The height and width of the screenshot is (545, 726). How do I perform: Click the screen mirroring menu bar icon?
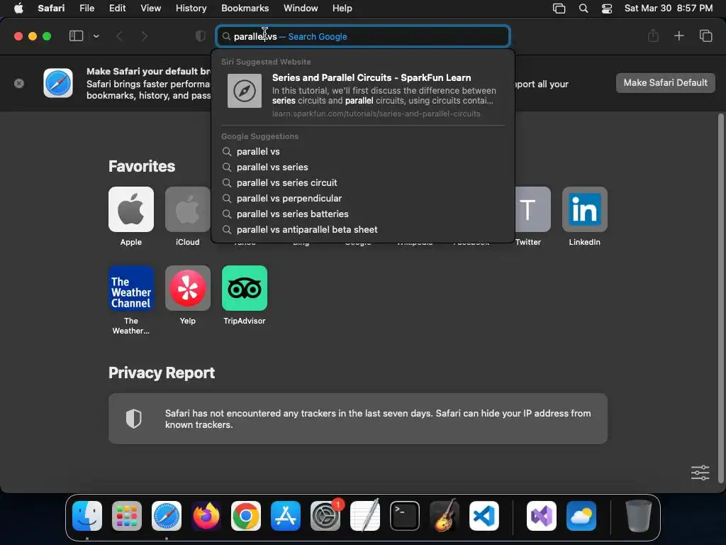(559, 9)
